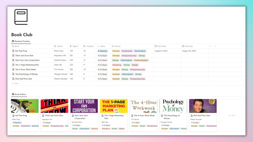
Task: Click Reading status on Eat That Frog card
Action: tap(17, 123)
